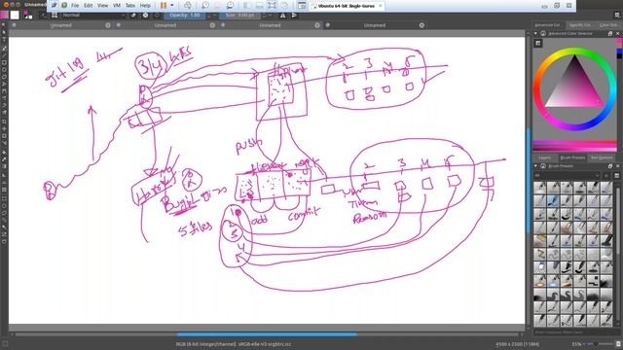The width and height of the screenshot is (623, 350).
Task: Switch to Tool Options docker tab
Action: [x=602, y=157]
